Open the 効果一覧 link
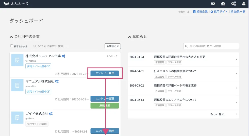The image size is (249, 136). coord(238,12)
